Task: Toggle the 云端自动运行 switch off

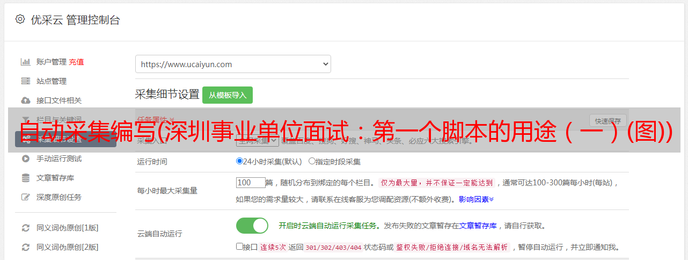Action: pos(252,226)
